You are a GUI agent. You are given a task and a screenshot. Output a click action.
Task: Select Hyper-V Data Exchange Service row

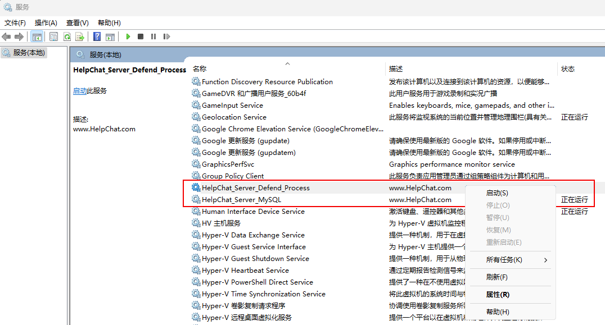[253, 235]
